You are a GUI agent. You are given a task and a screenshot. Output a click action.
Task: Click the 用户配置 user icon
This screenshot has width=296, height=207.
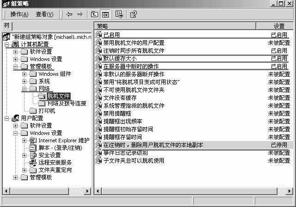[15, 118]
